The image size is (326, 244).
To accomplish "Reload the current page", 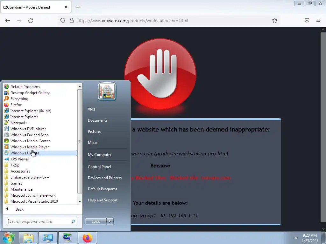I will 31,21.
